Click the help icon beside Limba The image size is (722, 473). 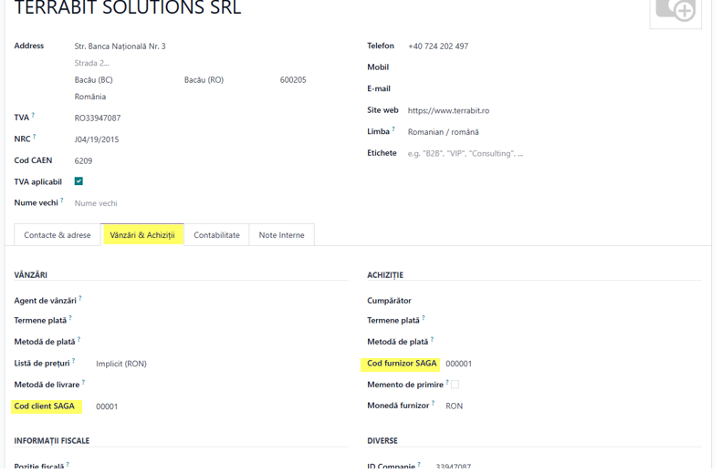point(393,129)
